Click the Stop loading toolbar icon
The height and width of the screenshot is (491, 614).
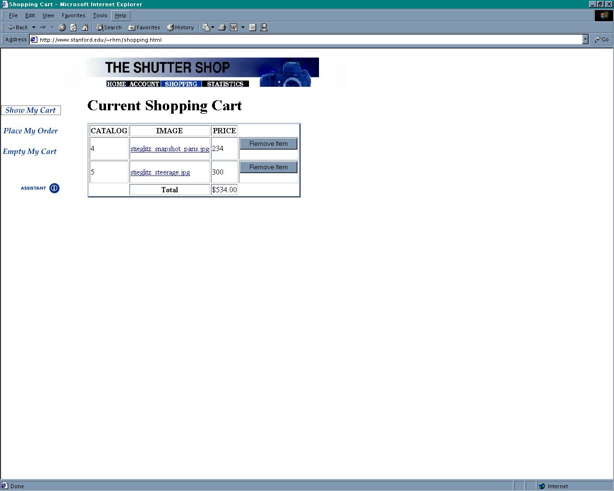pos(62,27)
